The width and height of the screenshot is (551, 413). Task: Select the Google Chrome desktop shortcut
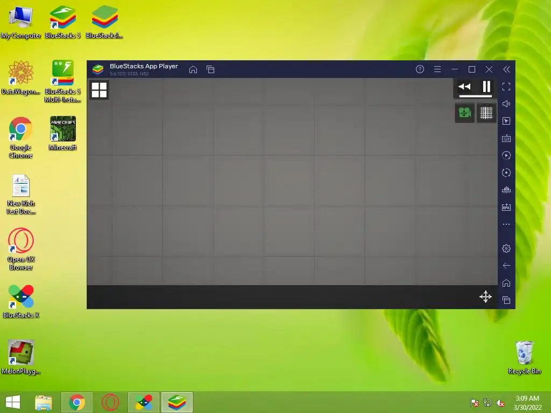click(21, 137)
